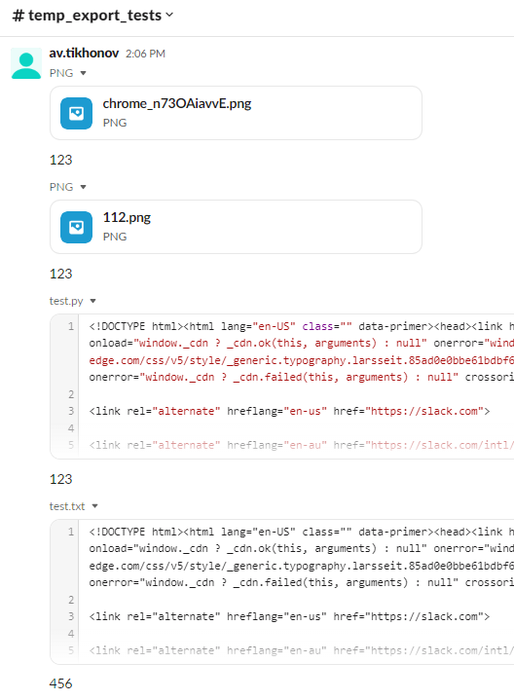This screenshot has height=700, width=514.
Task: Click the 123 text below test.py snippet
Action: pos(60,479)
